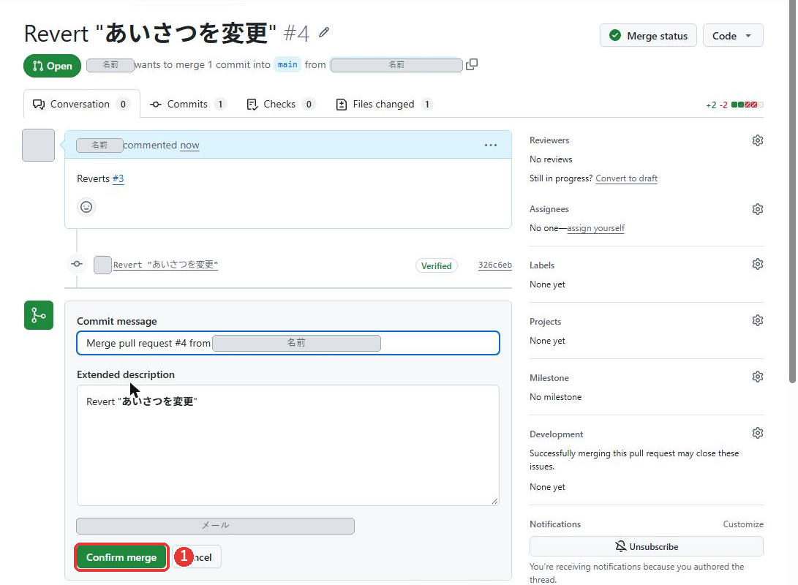Click the head branch name label
This screenshot has height=585, width=798.
(x=396, y=65)
